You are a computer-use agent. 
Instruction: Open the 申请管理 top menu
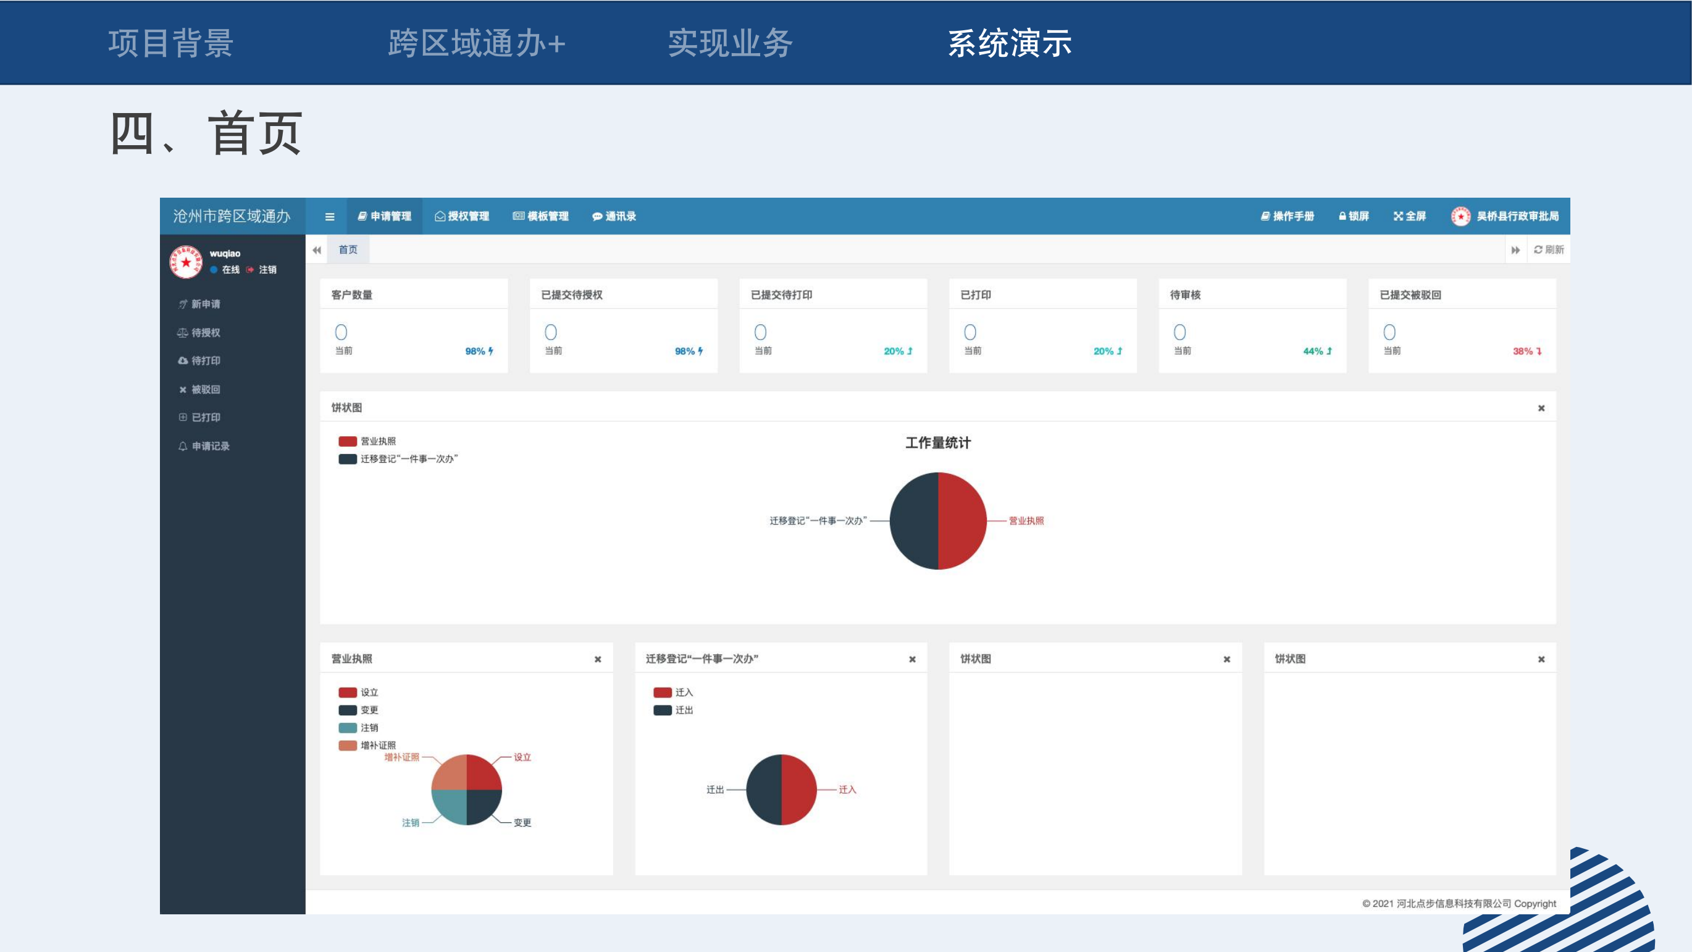(x=384, y=216)
